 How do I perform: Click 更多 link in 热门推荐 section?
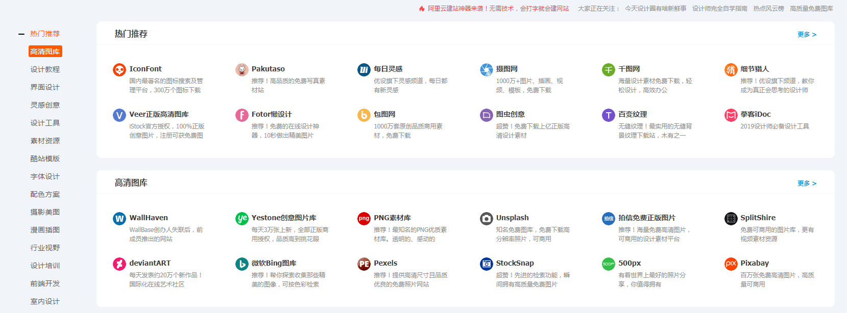click(807, 35)
